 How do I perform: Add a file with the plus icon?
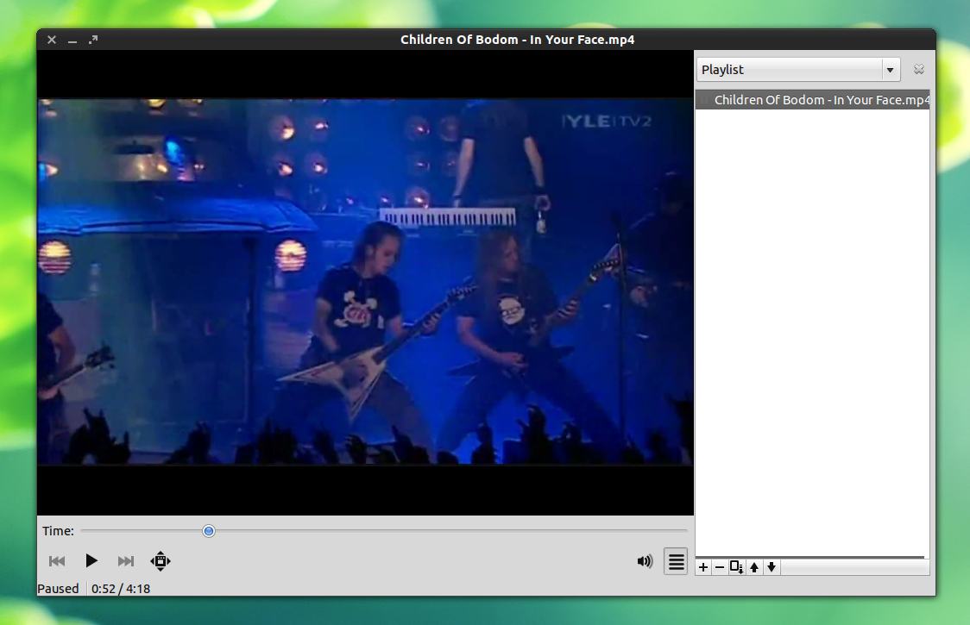tap(703, 567)
